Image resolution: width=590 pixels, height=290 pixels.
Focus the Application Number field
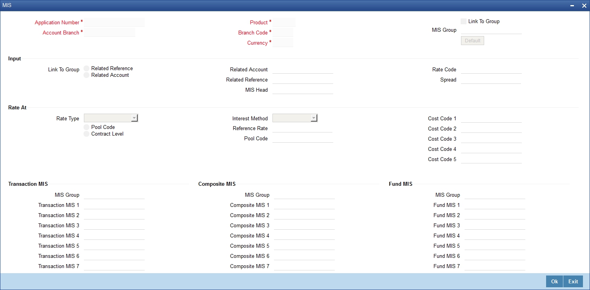point(114,22)
